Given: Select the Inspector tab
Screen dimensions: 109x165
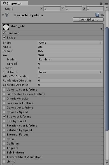Looking at the screenshot, I should pyautogui.click(x=14, y=3).
